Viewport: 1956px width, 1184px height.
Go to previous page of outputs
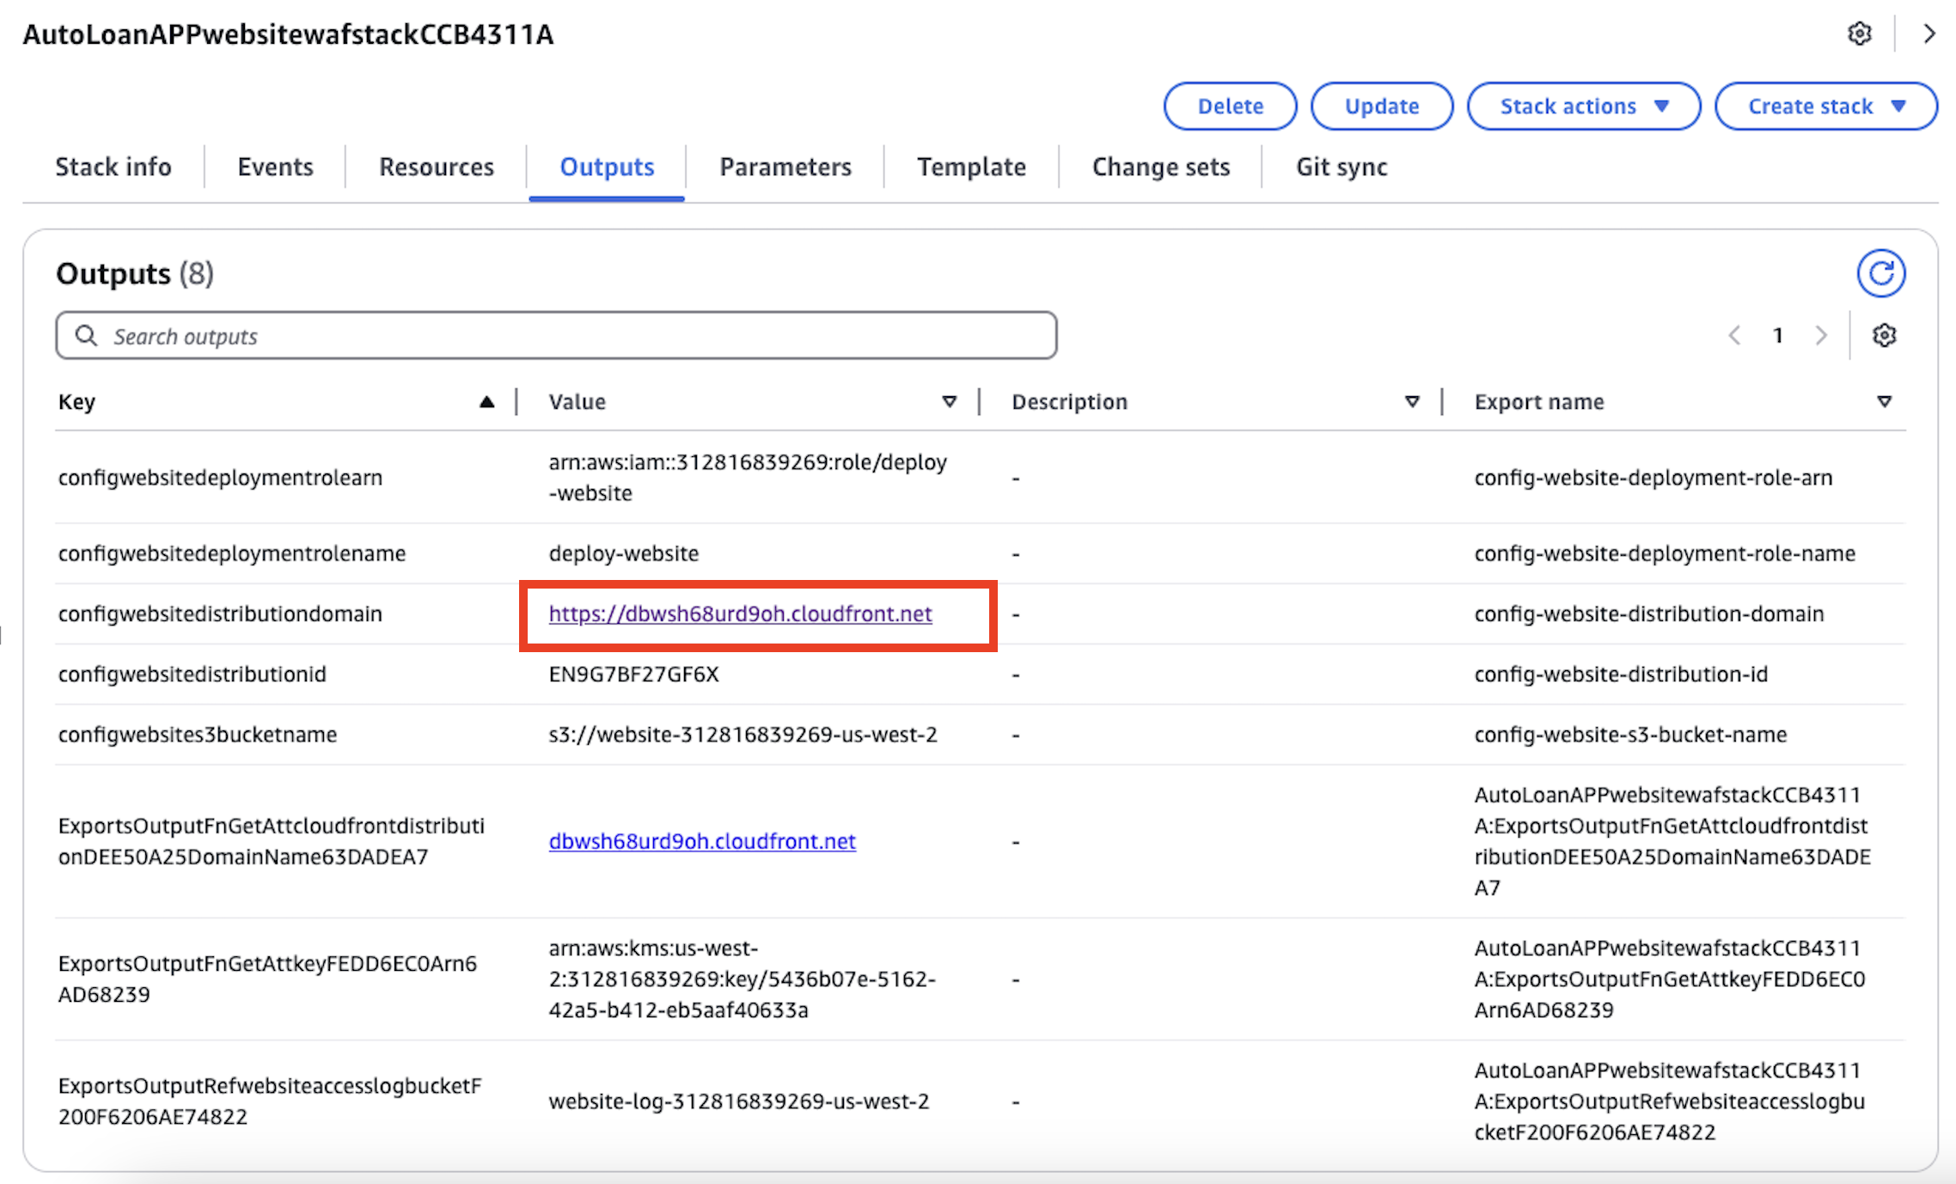pos(1734,335)
